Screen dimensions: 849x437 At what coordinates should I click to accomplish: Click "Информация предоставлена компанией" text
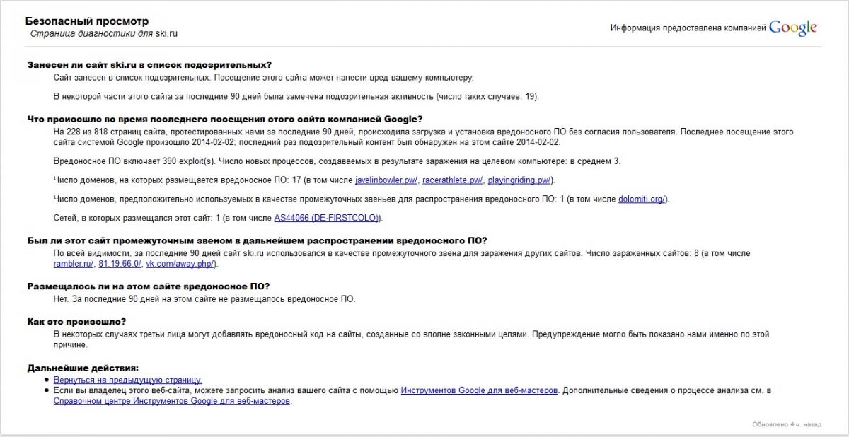688,28
